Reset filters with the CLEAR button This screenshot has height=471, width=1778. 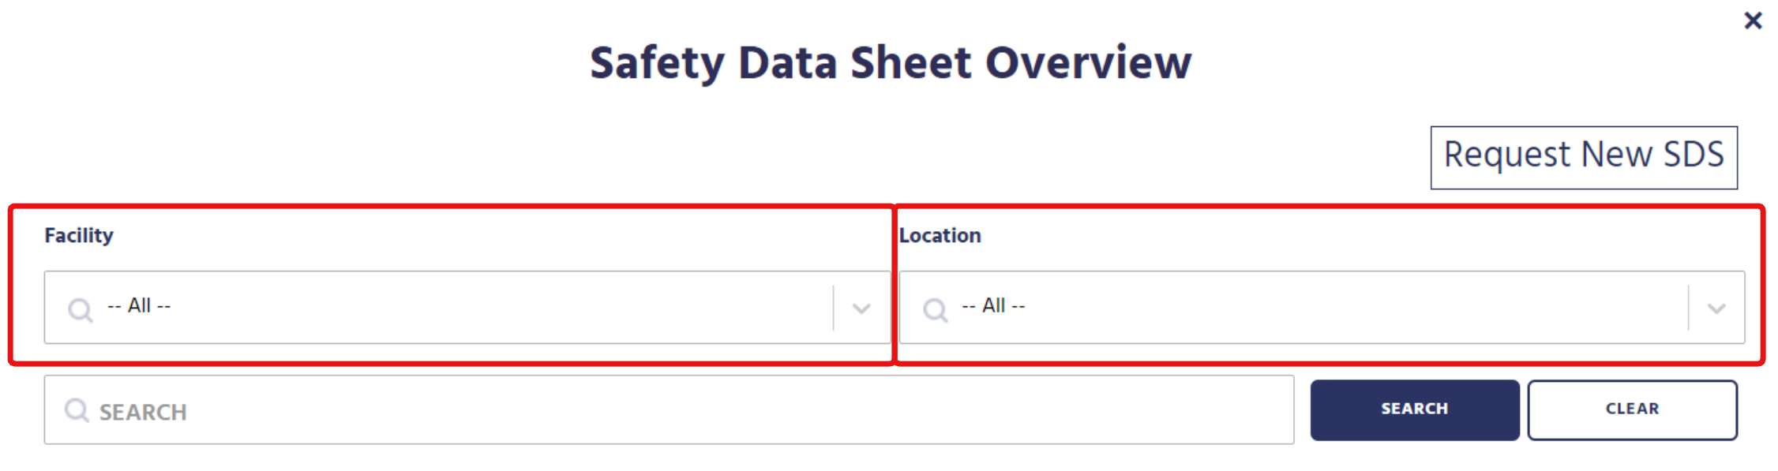pyautogui.click(x=1632, y=409)
